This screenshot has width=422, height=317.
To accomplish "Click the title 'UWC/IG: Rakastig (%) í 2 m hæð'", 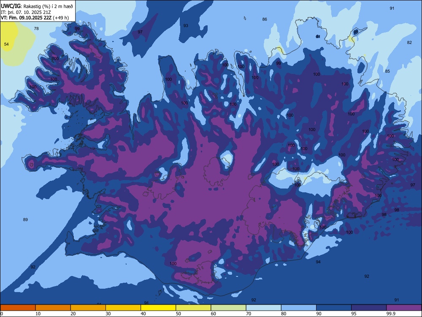I will click(x=37, y=6).
